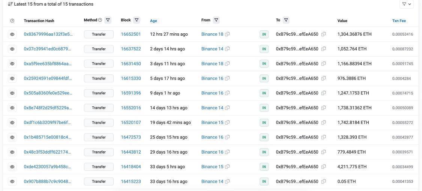Filter transactions by Method column
The image size is (422, 191).
coord(108,20)
